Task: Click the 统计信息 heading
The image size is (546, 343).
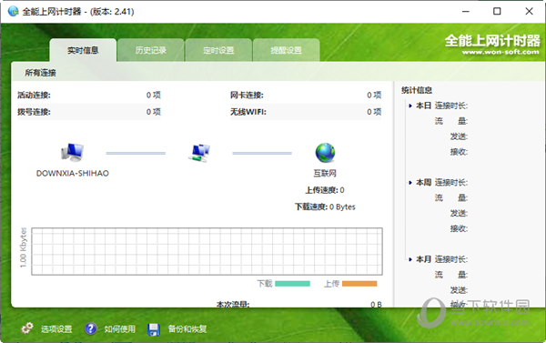Action: 417,90
